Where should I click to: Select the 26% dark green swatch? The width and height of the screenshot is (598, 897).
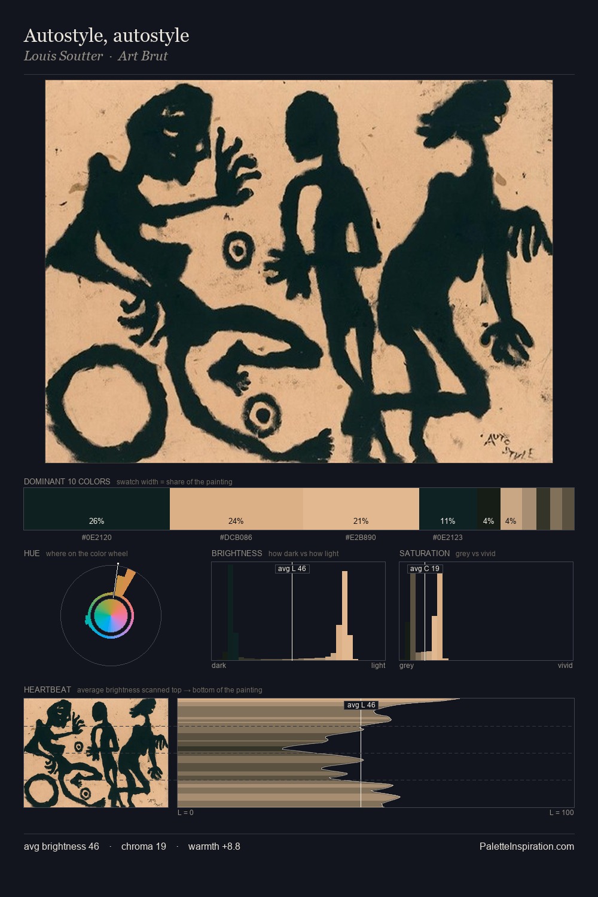pyautogui.click(x=97, y=509)
